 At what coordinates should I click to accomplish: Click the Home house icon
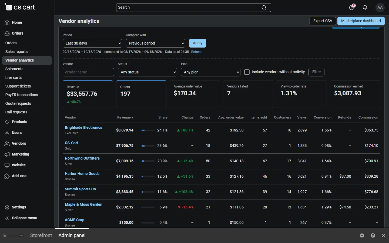click(7, 23)
